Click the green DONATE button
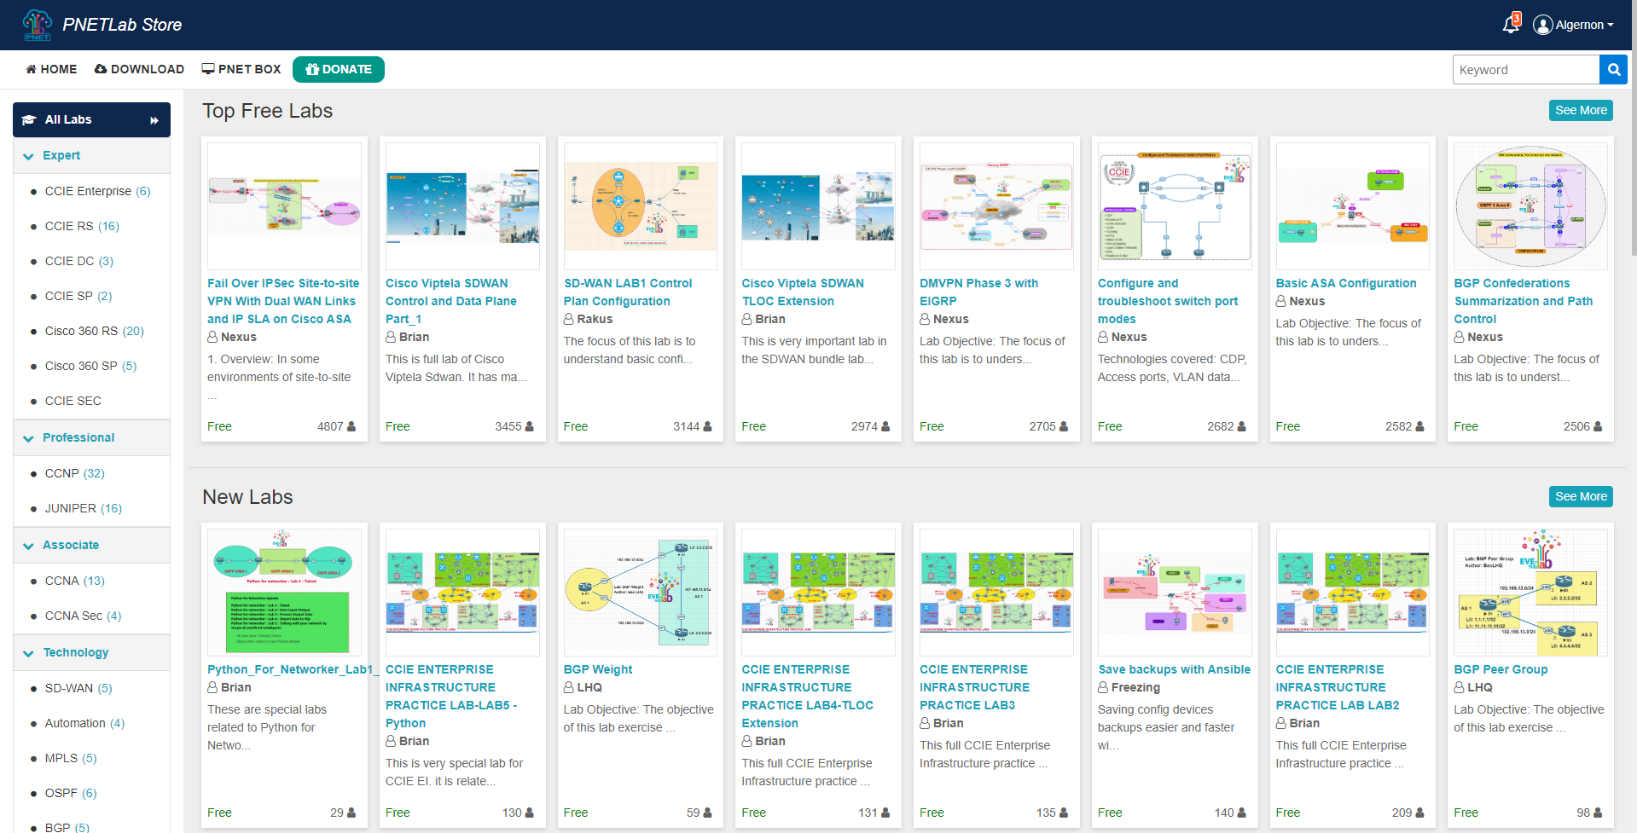Image resolution: width=1637 pixels, height=833 pixels. click(339, 69)
